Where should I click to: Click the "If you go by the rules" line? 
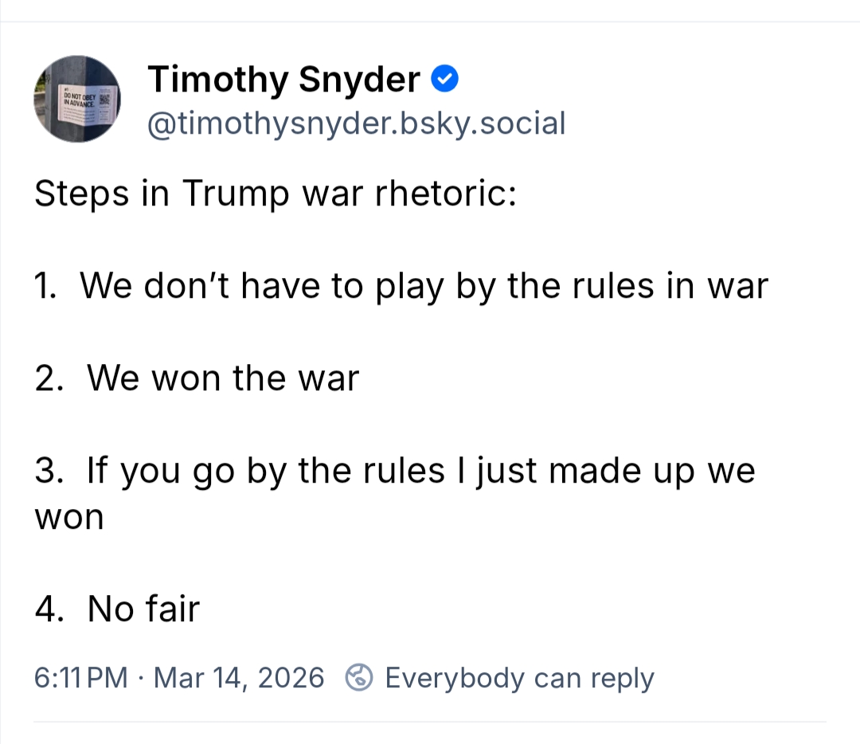pos(420,470)
